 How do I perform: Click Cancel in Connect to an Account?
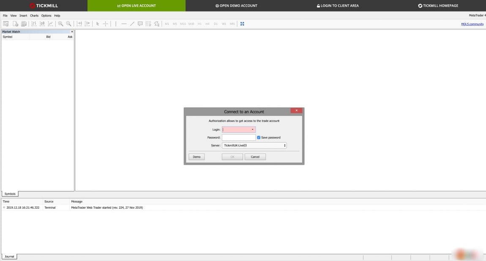tap(255, 157)
